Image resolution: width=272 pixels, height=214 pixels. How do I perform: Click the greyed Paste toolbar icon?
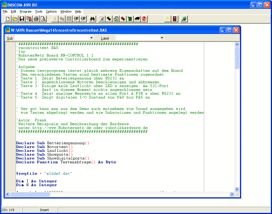[69, 19]
